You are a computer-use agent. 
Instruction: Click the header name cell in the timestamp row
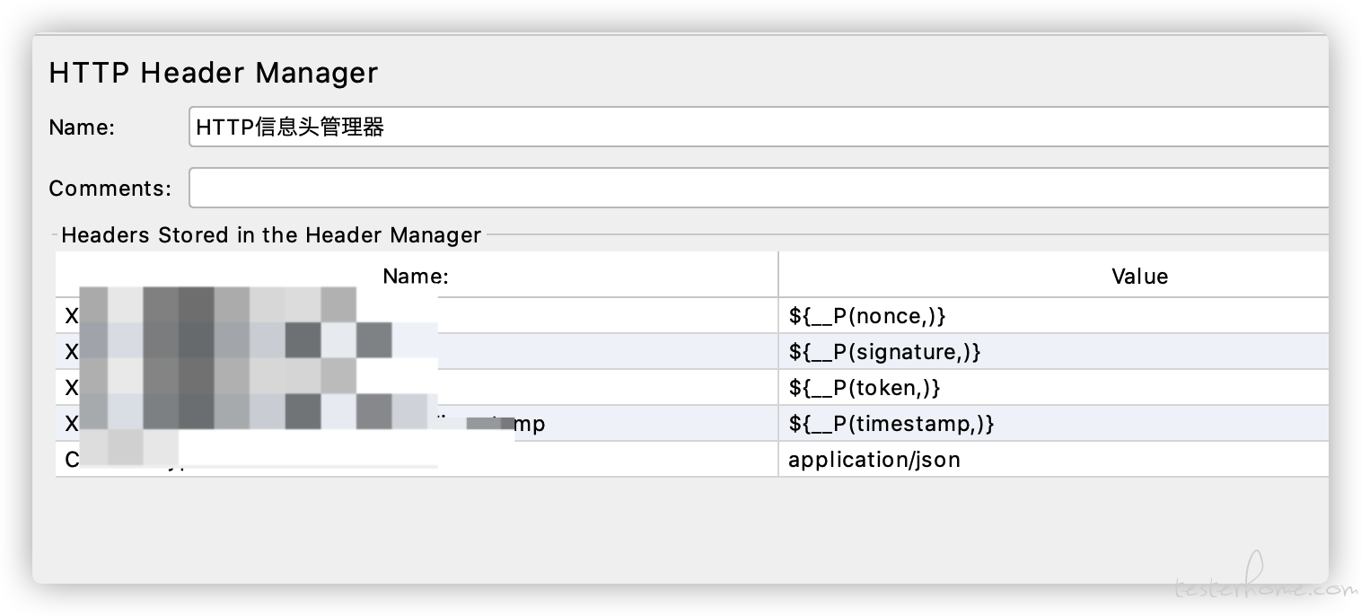[417, 424]
